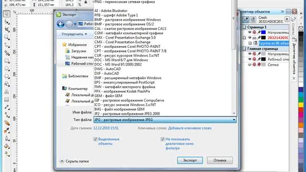The width and height of the screenshot is (306, 172).
Task: Collapse docker with double chevron
Action: (x=282, y=11)
